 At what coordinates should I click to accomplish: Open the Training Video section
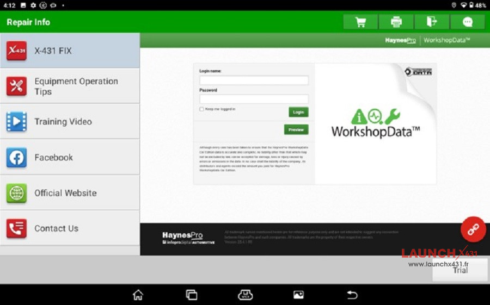(x=70, y=122)
